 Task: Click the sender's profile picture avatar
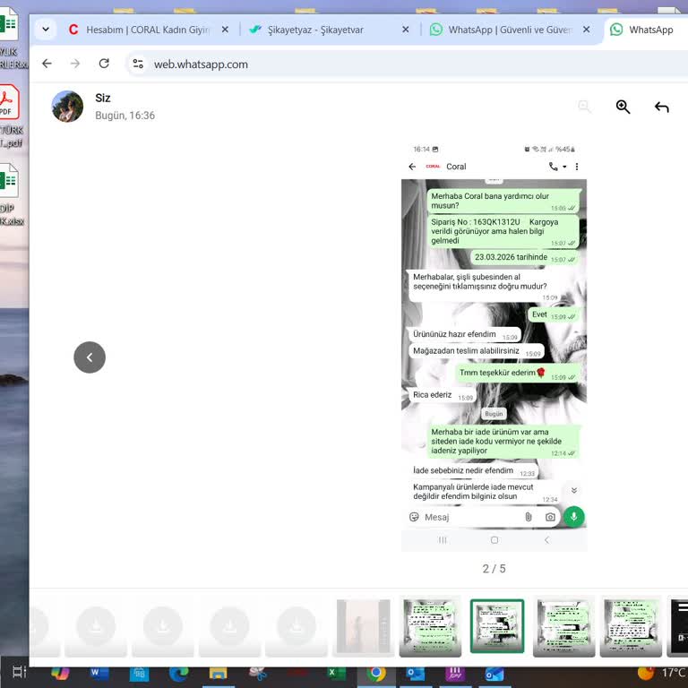coord(67,107)
